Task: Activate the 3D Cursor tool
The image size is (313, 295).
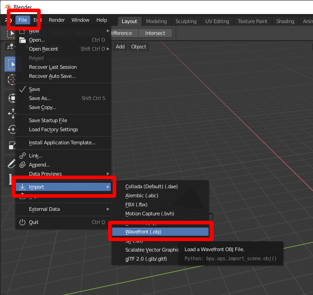Action: click(x=11, y=79)
